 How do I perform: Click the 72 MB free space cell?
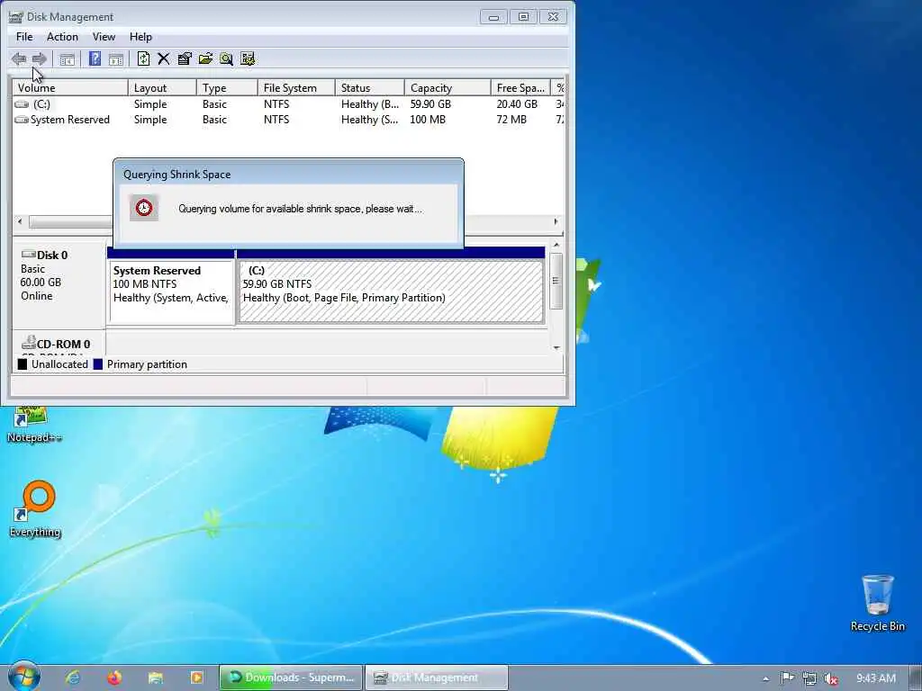(511, 120)
